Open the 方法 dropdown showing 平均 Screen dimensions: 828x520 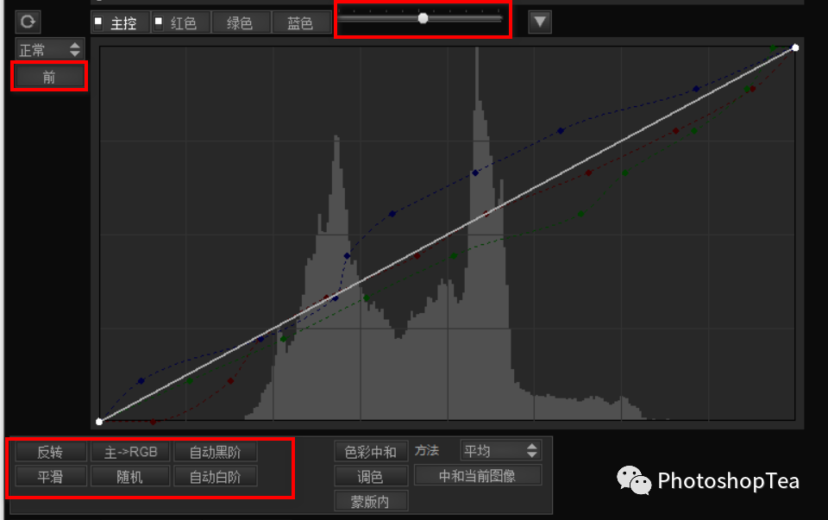(x=499, y=449)
